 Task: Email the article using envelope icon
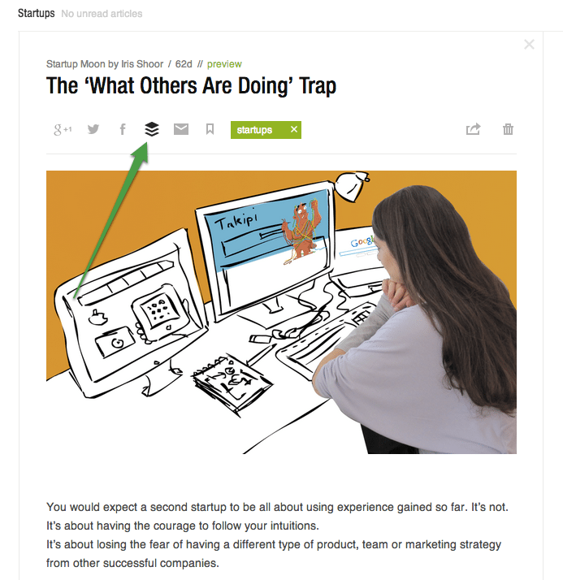coord(181,129)
